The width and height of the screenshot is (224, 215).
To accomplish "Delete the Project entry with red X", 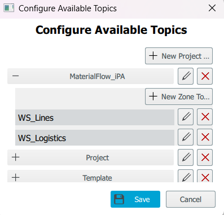I will [x=205, y=157].
